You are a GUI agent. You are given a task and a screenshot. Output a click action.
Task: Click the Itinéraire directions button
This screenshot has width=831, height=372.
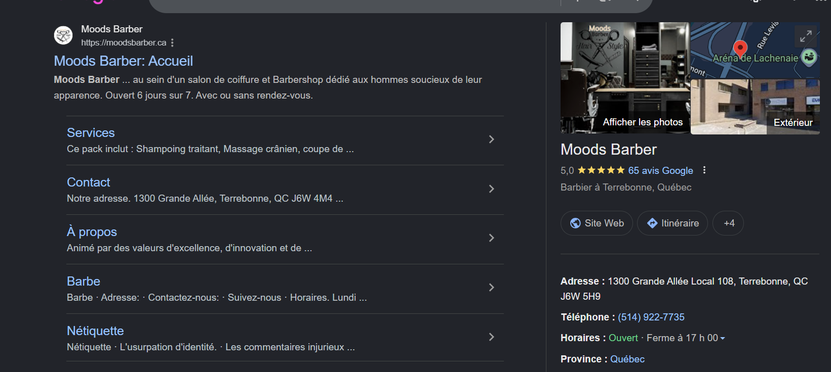point(672,223)
